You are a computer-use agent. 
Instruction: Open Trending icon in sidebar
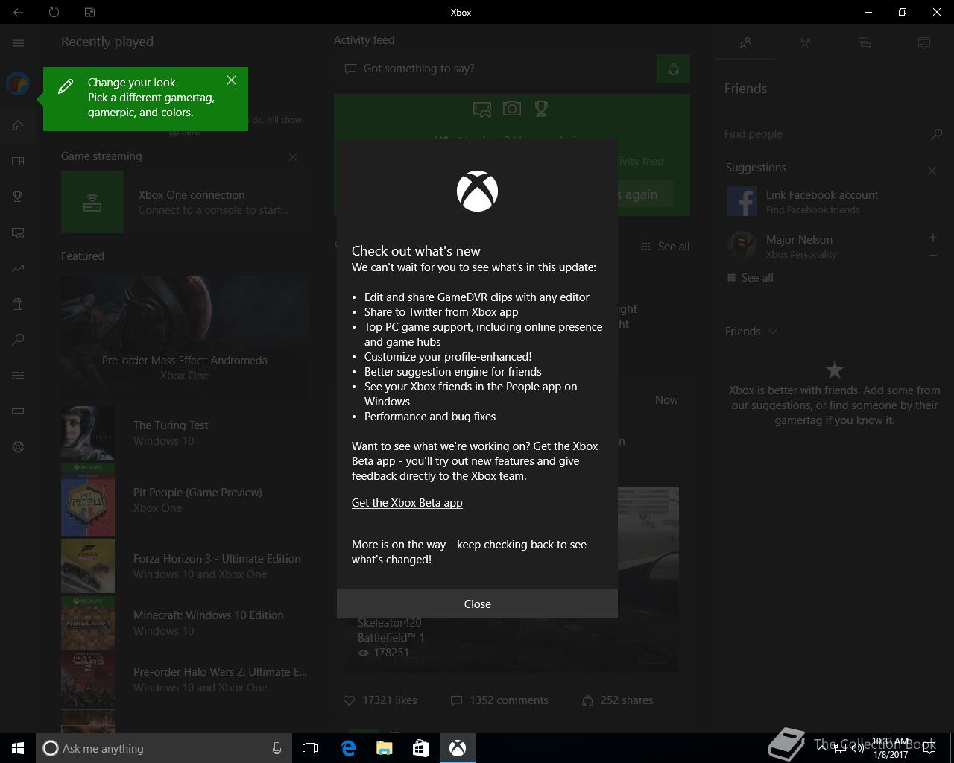[18, 268]
